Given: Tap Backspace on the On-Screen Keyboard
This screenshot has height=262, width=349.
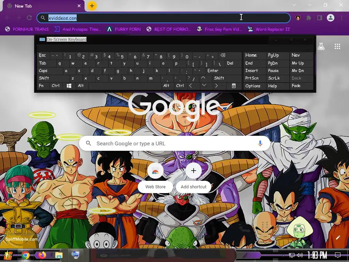Looking at the screenshot, I should tap(230, 56).
